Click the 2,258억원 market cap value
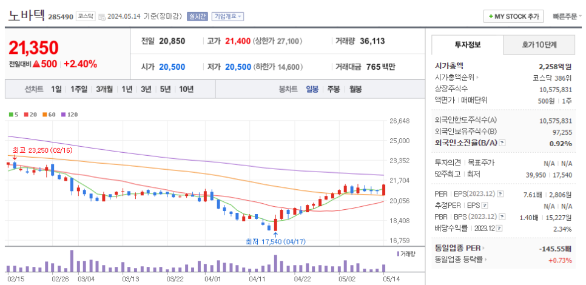 pyautogui.click(x=555, y=67)
